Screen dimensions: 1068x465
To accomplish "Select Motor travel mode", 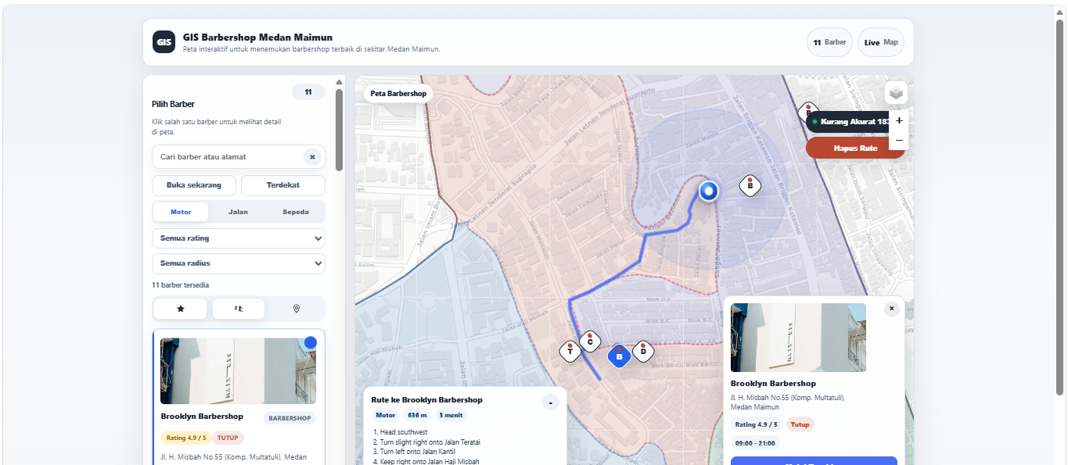I will click(181, 212).
